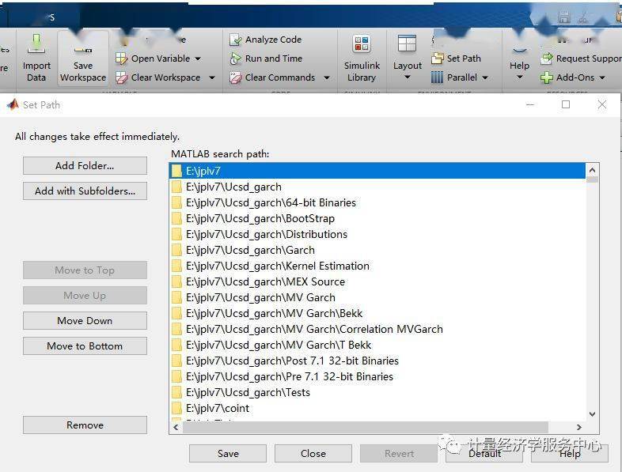The height and width of the screenshot is (472, 622).
Task: Expand the Parallel dropdown arrow
Action: pos(485,77)
